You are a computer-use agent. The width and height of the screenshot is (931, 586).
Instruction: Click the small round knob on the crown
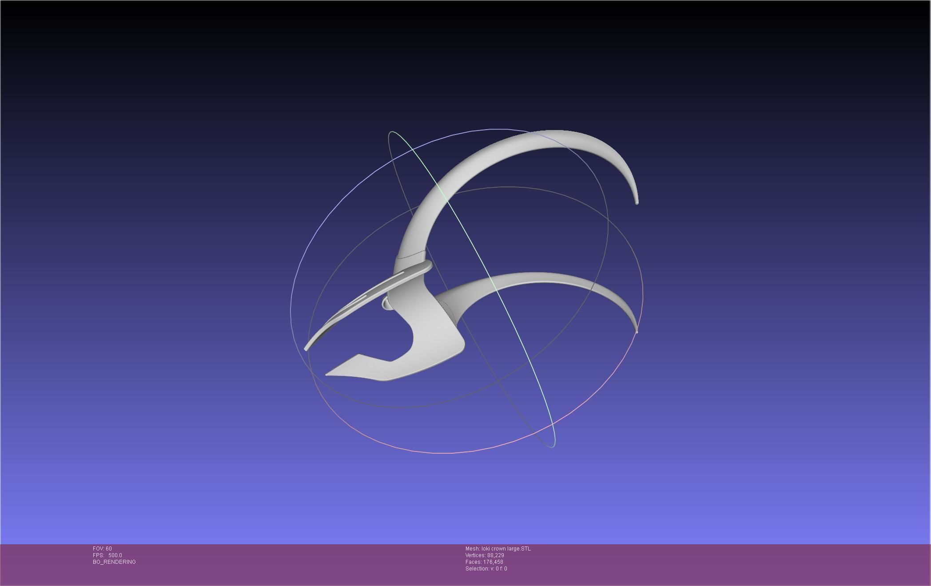coord(386,304)
